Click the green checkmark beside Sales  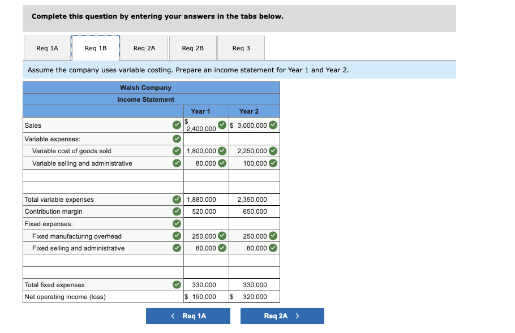177,125
